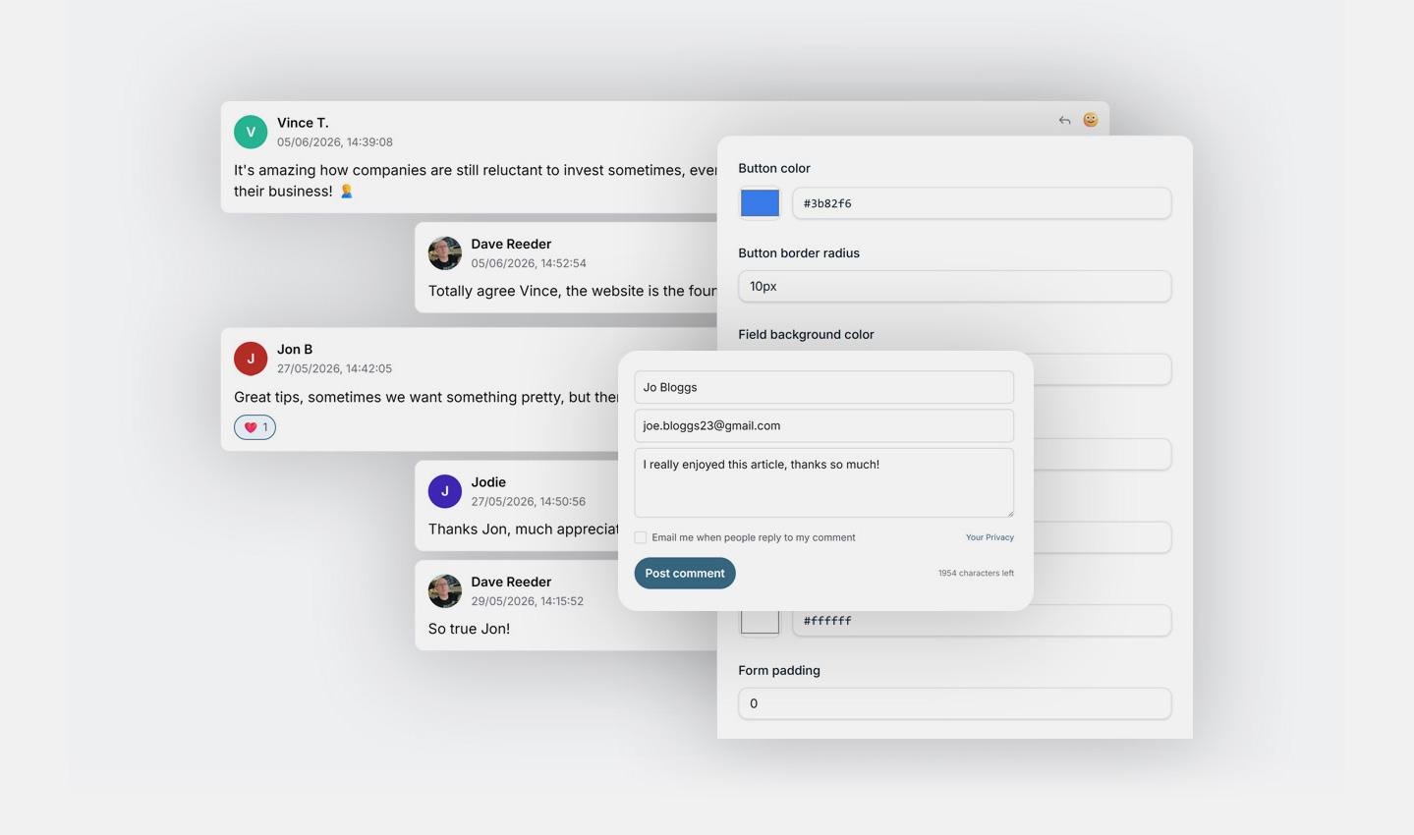
Task: Click Dave Reeder's avatar on the 05/06/2026 reply
Action: tap(445, 252)
